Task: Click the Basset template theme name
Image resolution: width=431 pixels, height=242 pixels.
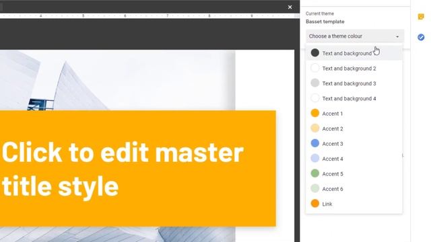Action: click(325, 22)
